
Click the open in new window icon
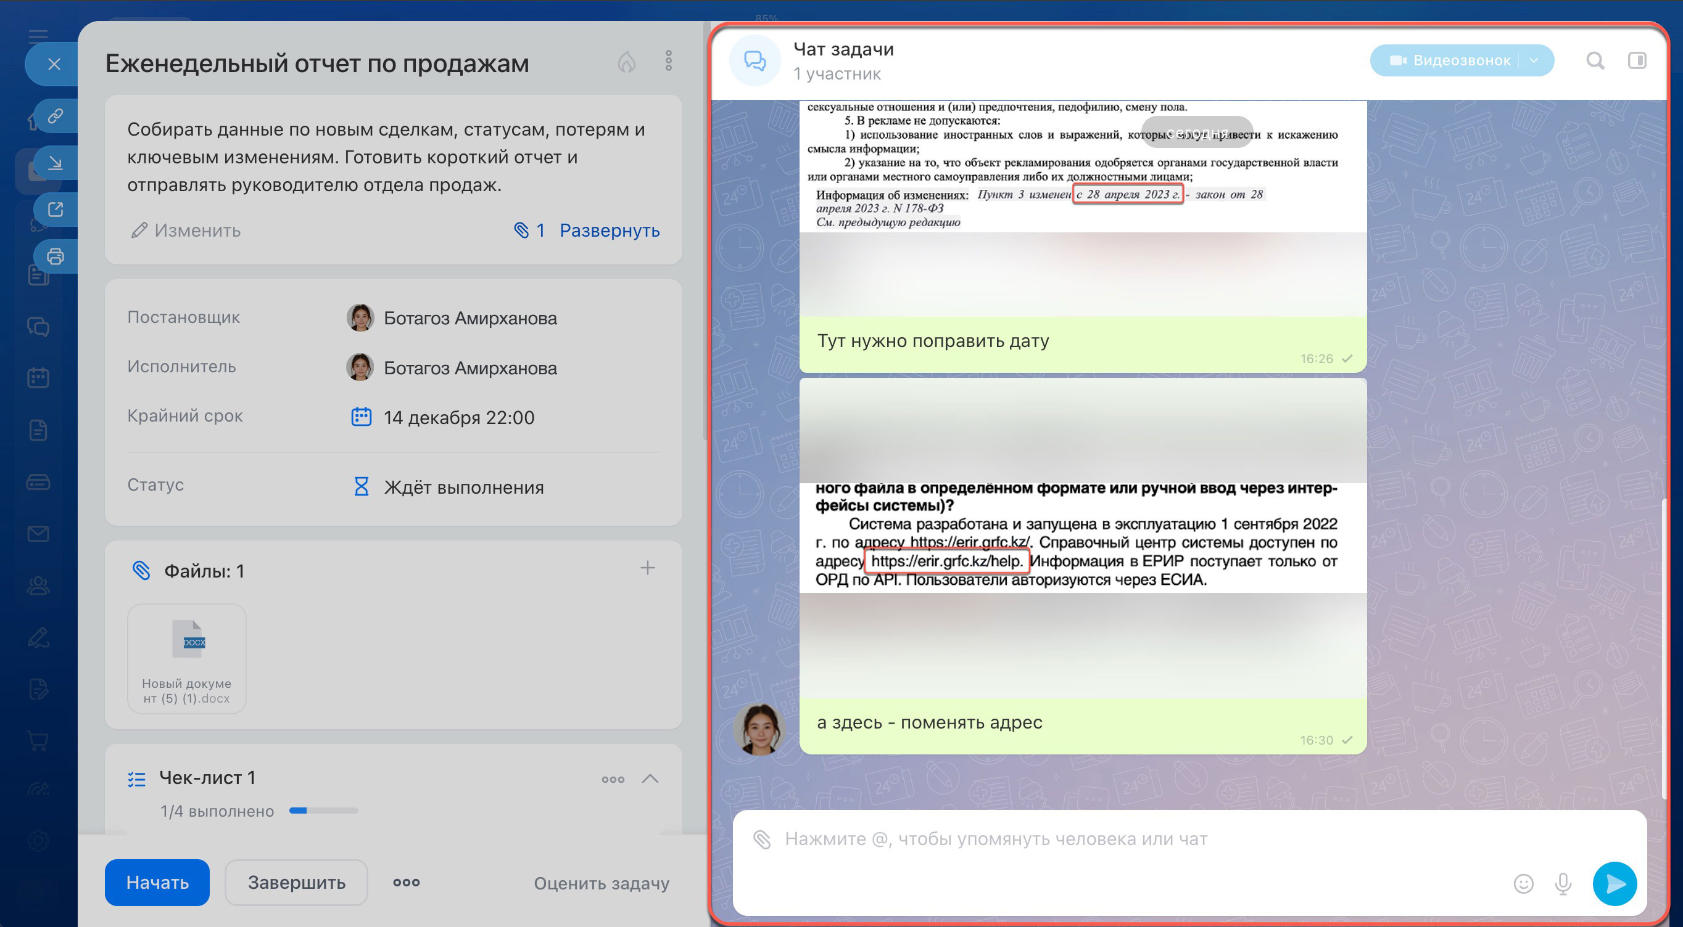coord(56,210)
